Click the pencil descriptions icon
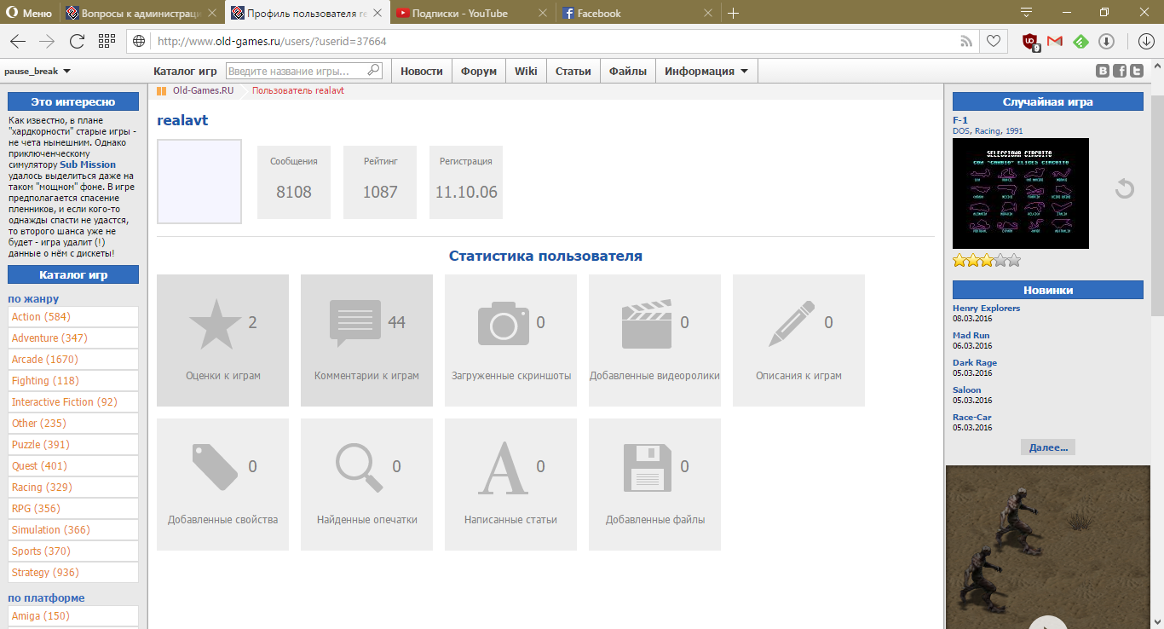 [792, 324]
